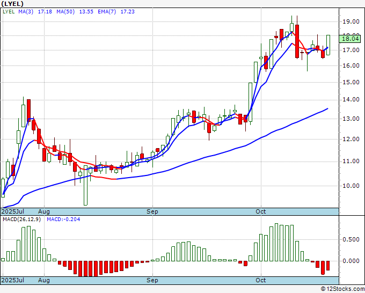Click the long-wick green candle bottoming below 10.00

pyautogui.click(x=86, y=186)
